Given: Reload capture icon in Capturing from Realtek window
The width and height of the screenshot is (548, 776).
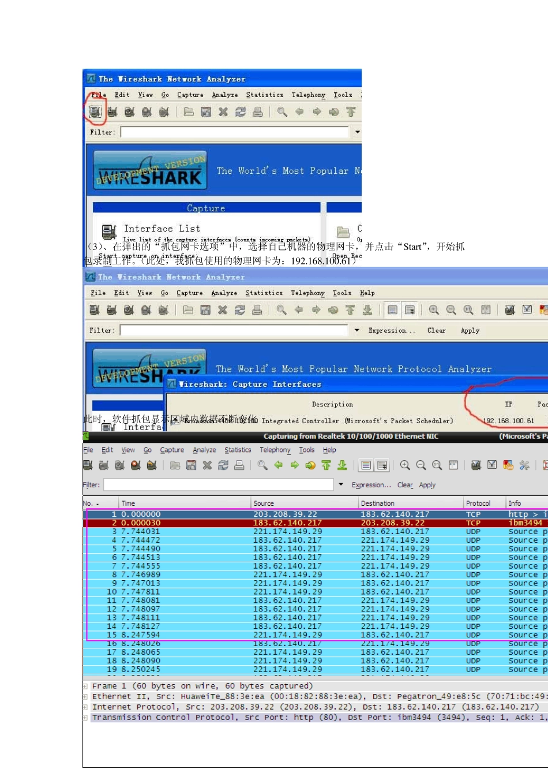Looking at the screenshot, I should tap(223, 465).
